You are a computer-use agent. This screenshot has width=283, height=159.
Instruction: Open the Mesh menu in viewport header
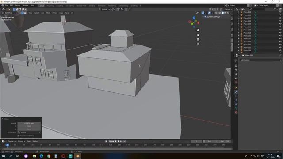coord(48,13)
